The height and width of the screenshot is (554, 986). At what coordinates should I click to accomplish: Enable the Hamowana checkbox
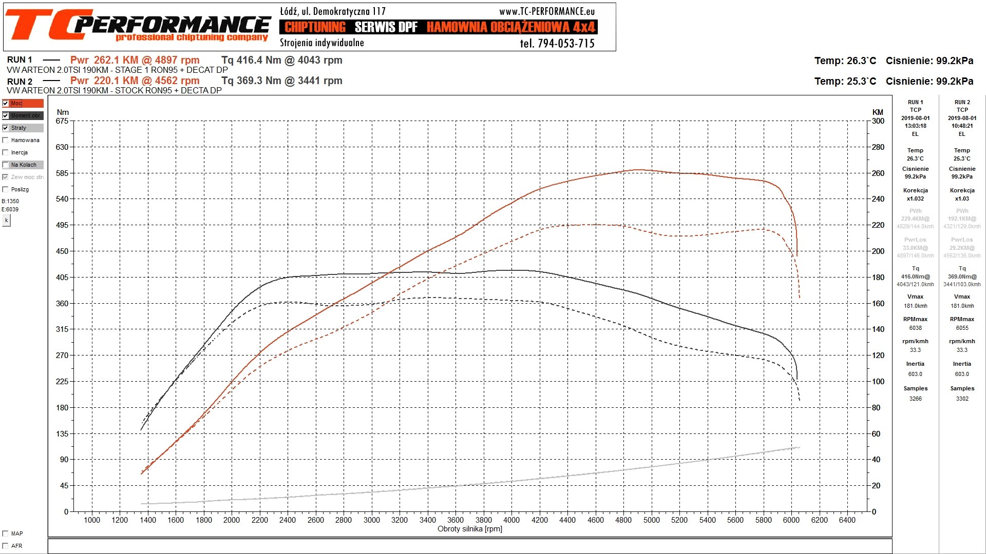click(6, 140)
